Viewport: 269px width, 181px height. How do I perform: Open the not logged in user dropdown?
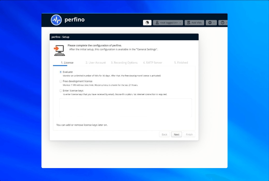(x=168, y=23)
